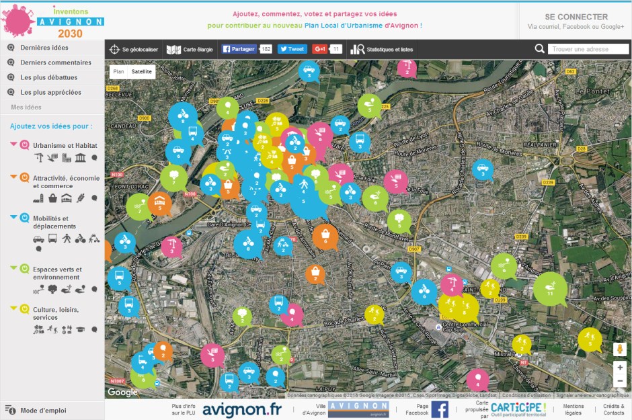Click the shopping basket icon under Attractivité
Viewport: 632px width, 420px height.
pos(52,198)
